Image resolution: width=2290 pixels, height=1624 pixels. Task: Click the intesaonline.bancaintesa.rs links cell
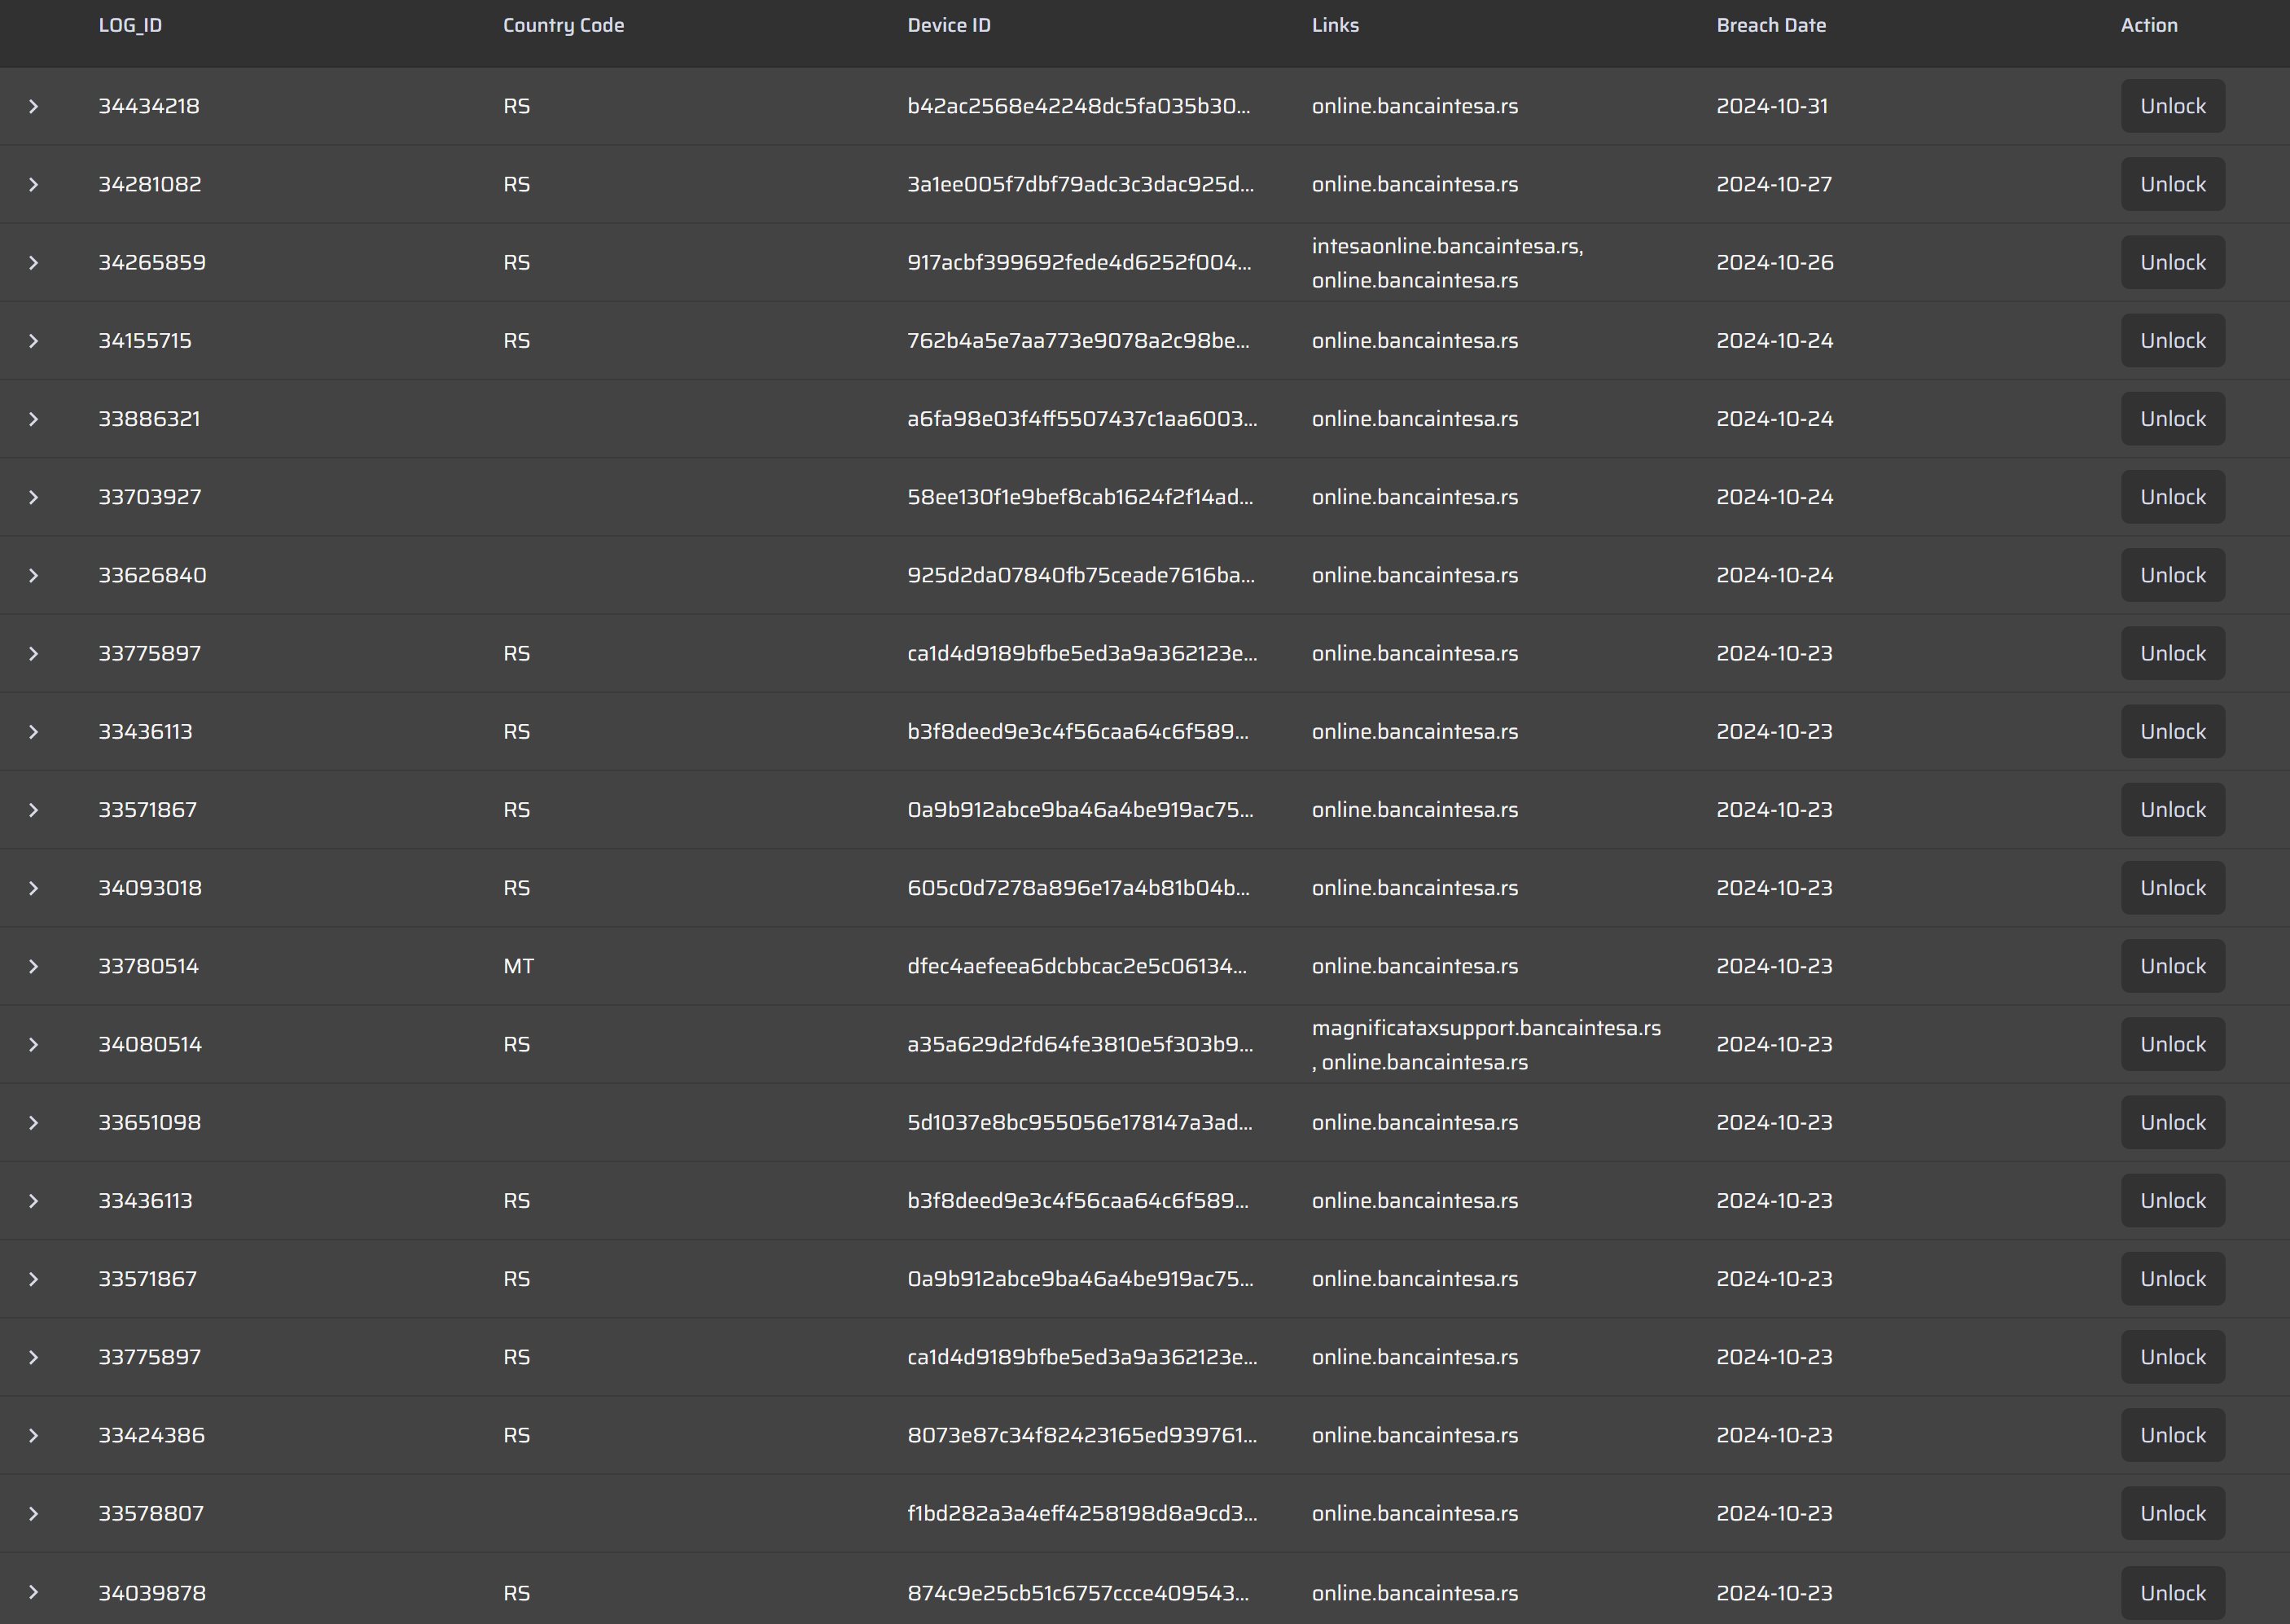[x=1448, y=263]
